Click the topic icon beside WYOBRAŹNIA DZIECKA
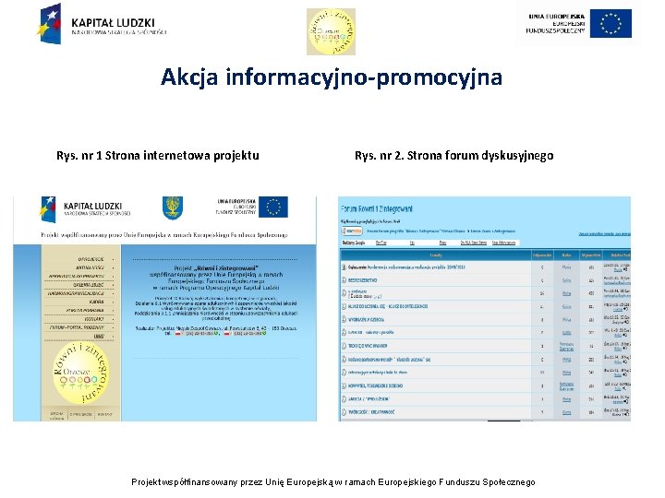 point(344,320)
